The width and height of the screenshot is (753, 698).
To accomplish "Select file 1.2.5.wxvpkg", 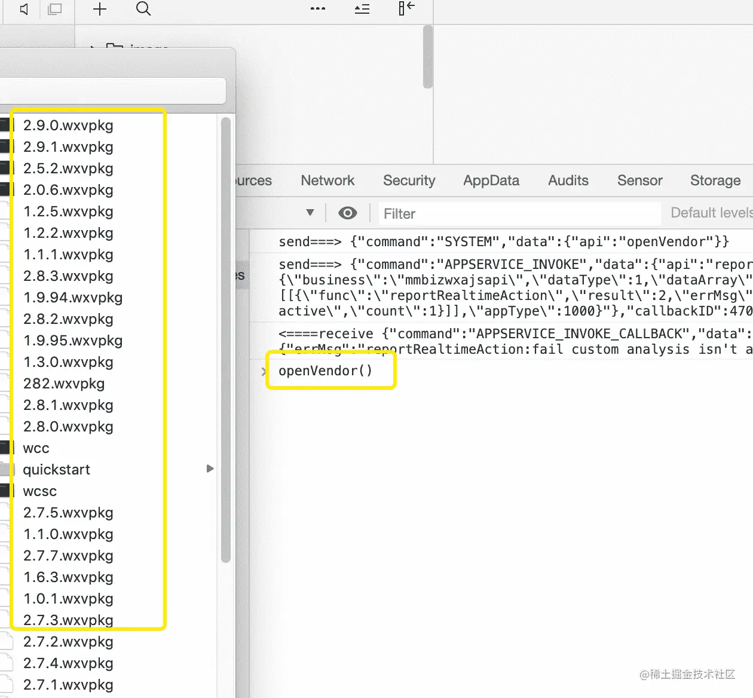I will pos(68,212).
